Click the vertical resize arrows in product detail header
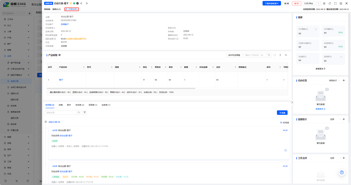The image size is (351, 185). tap(280, 55)
